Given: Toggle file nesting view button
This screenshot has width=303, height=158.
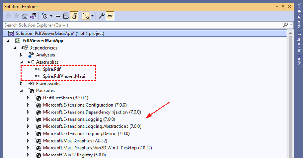Looking at the screenshot, I should point(86,16).
